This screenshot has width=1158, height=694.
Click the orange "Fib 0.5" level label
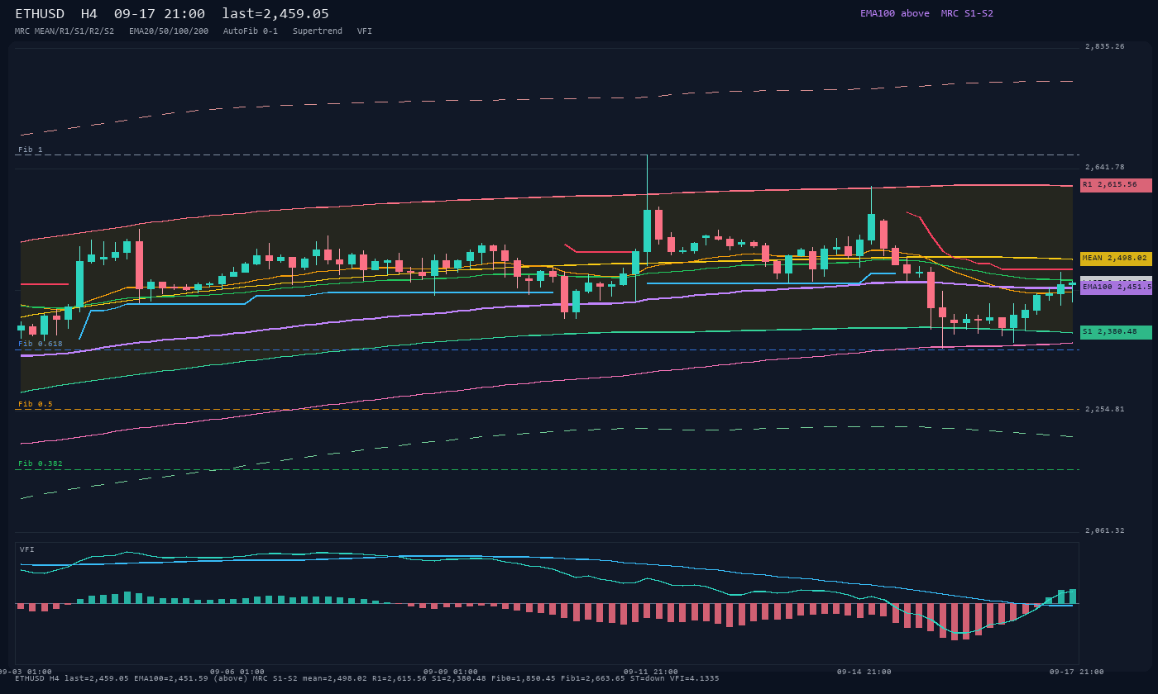pos(36,404)
